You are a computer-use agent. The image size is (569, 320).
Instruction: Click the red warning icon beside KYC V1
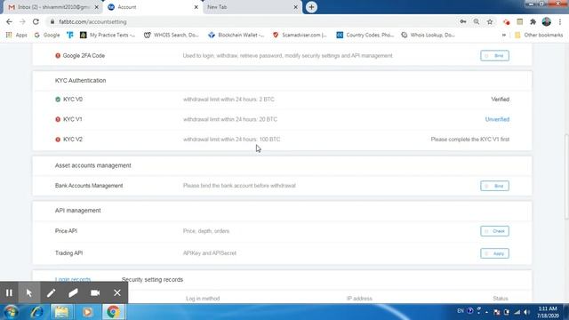click(x=58, y=119)
